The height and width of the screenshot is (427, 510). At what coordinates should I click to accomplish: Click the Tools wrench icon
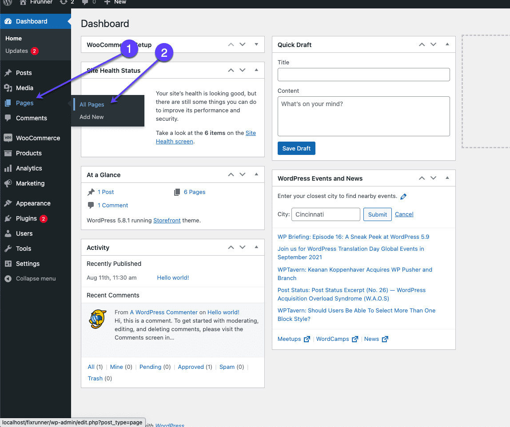pos(8,249)
